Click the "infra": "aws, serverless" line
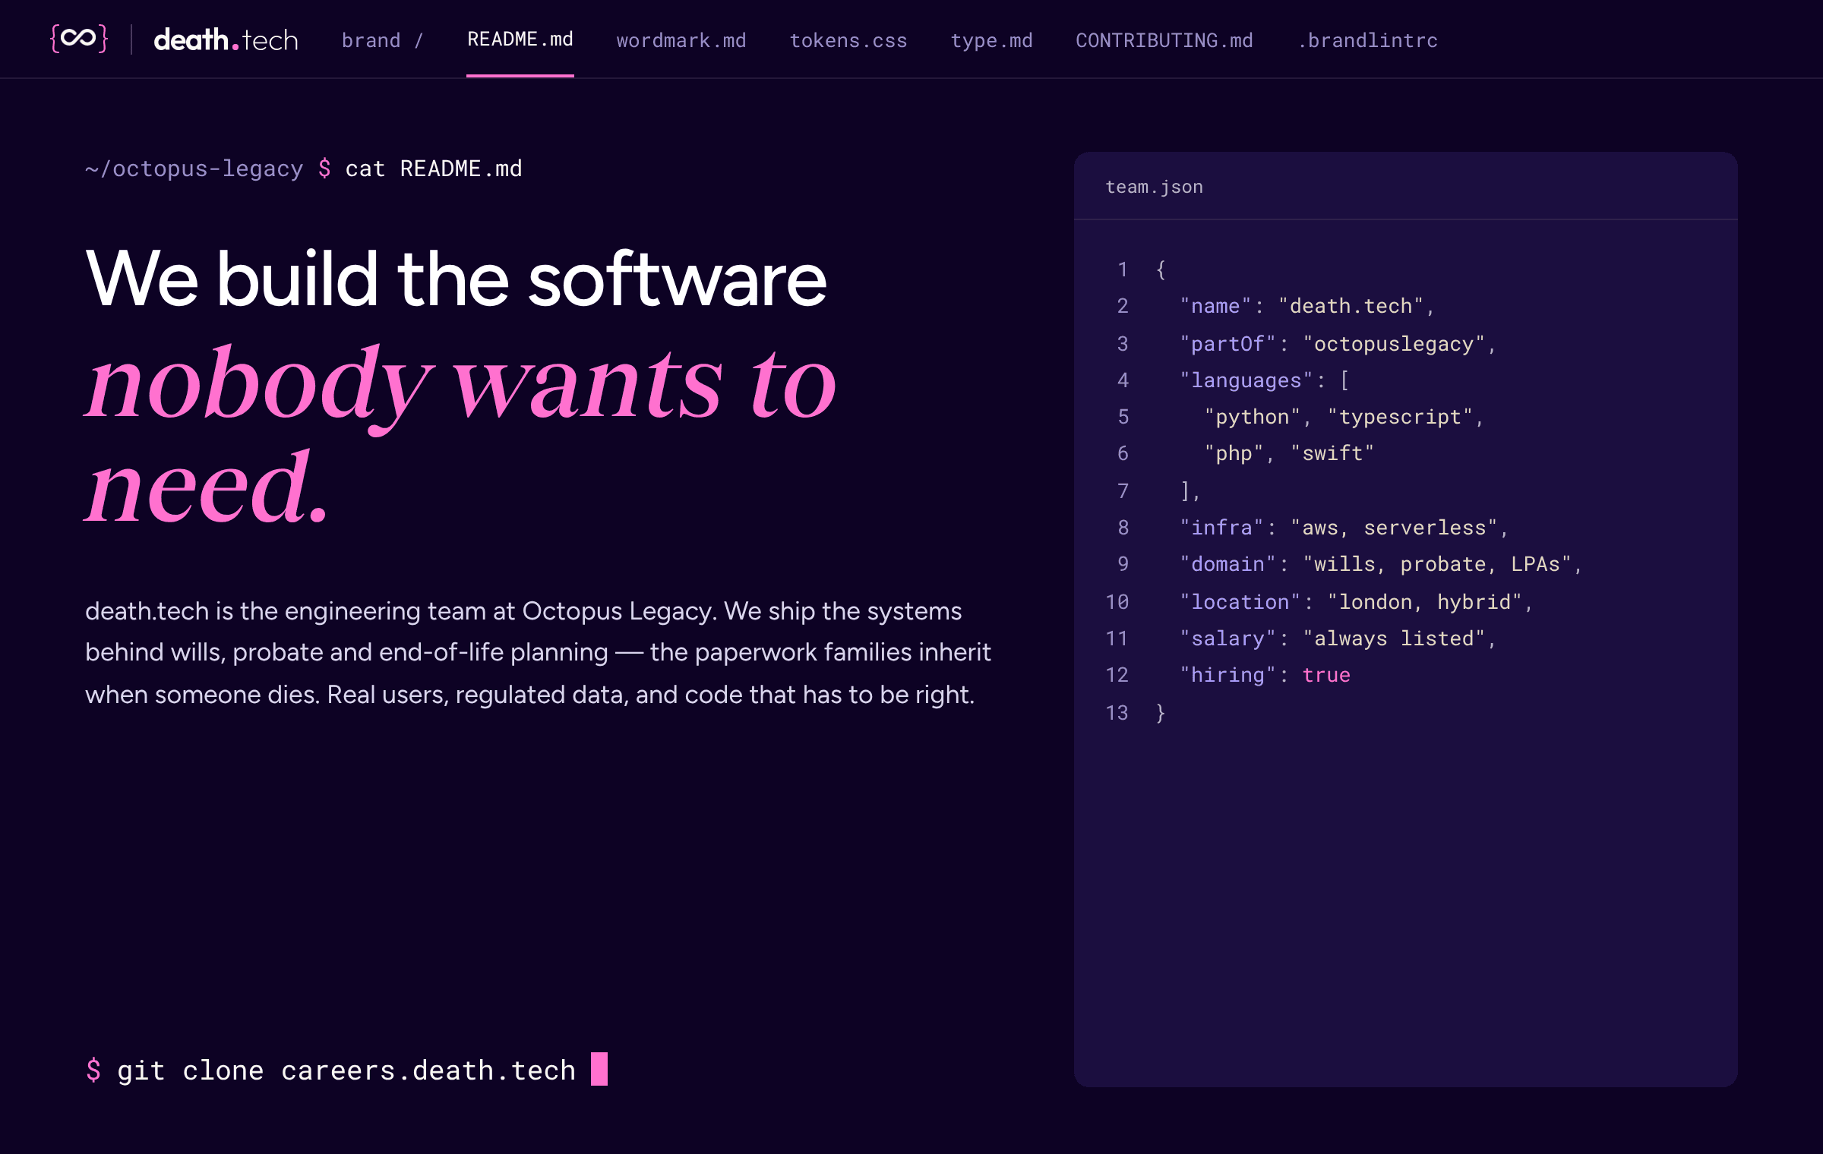This screenshot has height=1154, width=1823. pos(1344,528)
